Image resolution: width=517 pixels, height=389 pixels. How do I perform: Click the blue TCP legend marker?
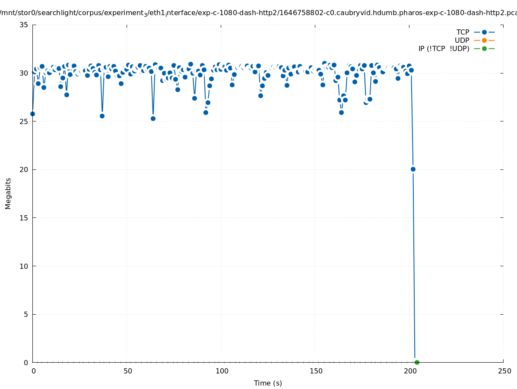(x=484, y=32)
